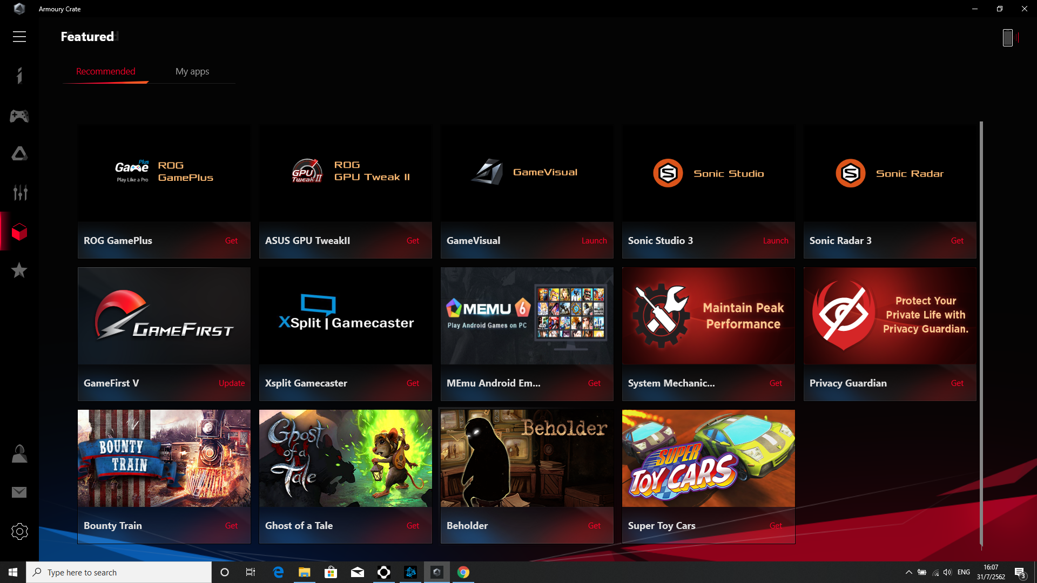Click the Super Toy Cars artwork
This screenshot has height=583, width=1037.
[709, 458]
